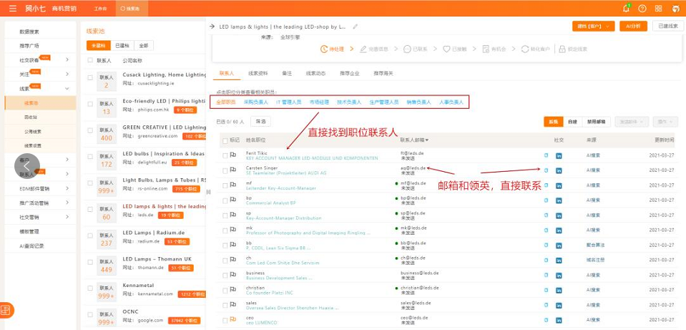
Task: Switch to the 备注 tab
Action: pyautogui.click(x=287, y=74)
